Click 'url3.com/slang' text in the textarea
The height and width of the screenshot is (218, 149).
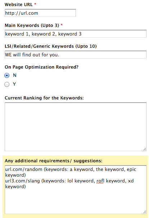[22, 181]
